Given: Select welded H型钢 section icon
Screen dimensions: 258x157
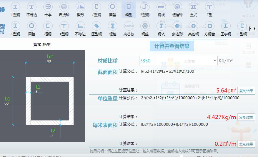Looking at the screenshot, I should (15, 9).
